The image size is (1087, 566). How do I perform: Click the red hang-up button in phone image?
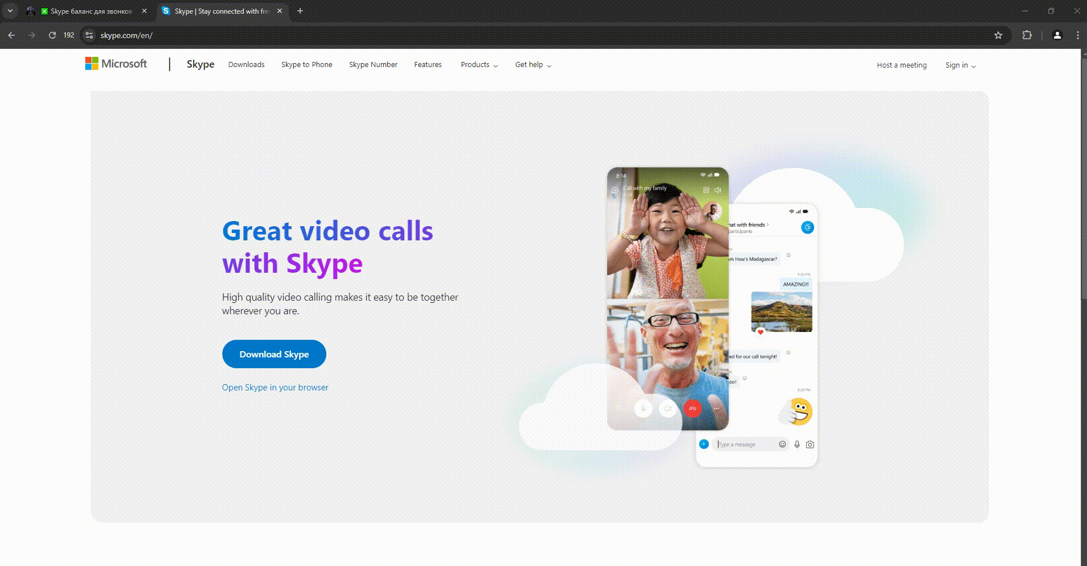point(692,408)
